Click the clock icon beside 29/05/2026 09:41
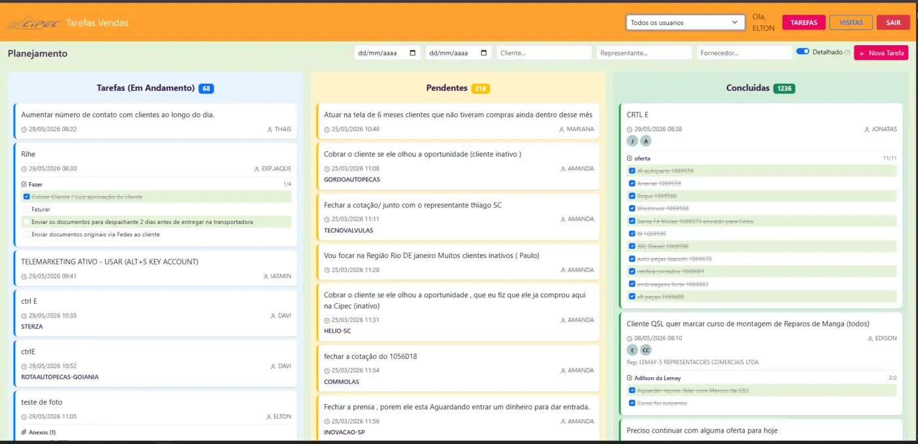The image size is (918, 444). pyautogui.click(x=24, y=276)
